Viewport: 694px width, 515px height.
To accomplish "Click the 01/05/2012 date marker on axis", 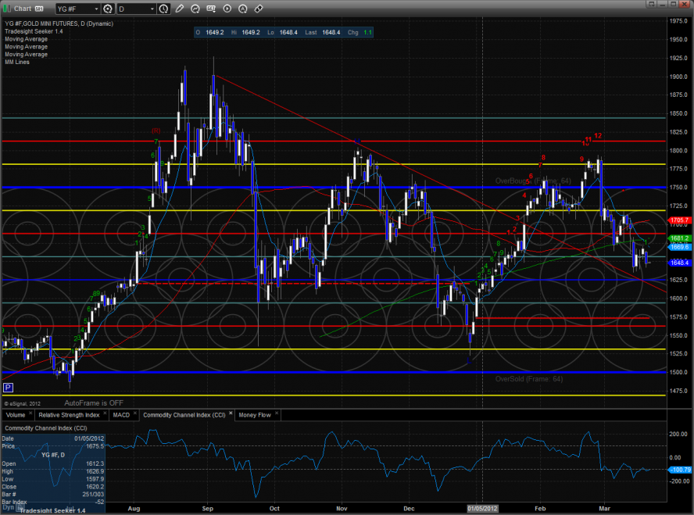I will click(x=482, y=507).
